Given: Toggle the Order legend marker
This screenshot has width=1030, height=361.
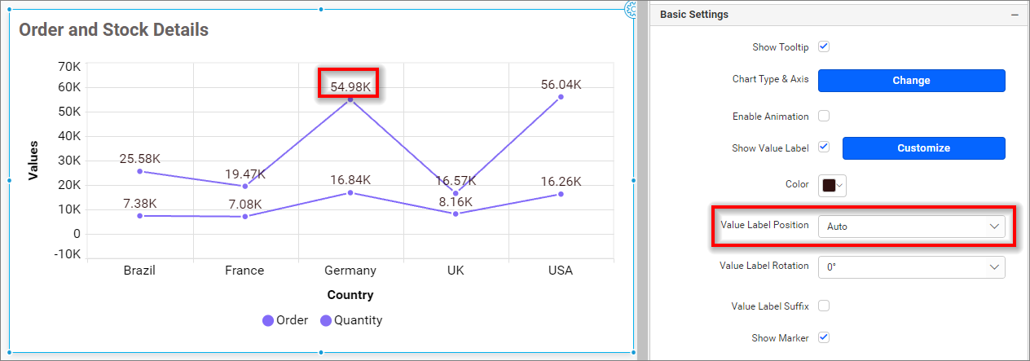Looking at the screenshot, I should pos(268,321).
